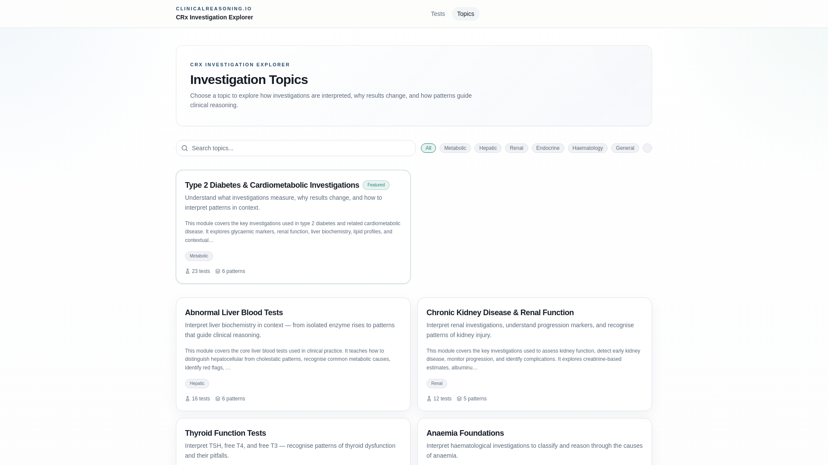This screenshot has width=828, height=465.
Task: Click layers icon in Abnormal Liver Blood Tests card
Action: pos(218,399)
